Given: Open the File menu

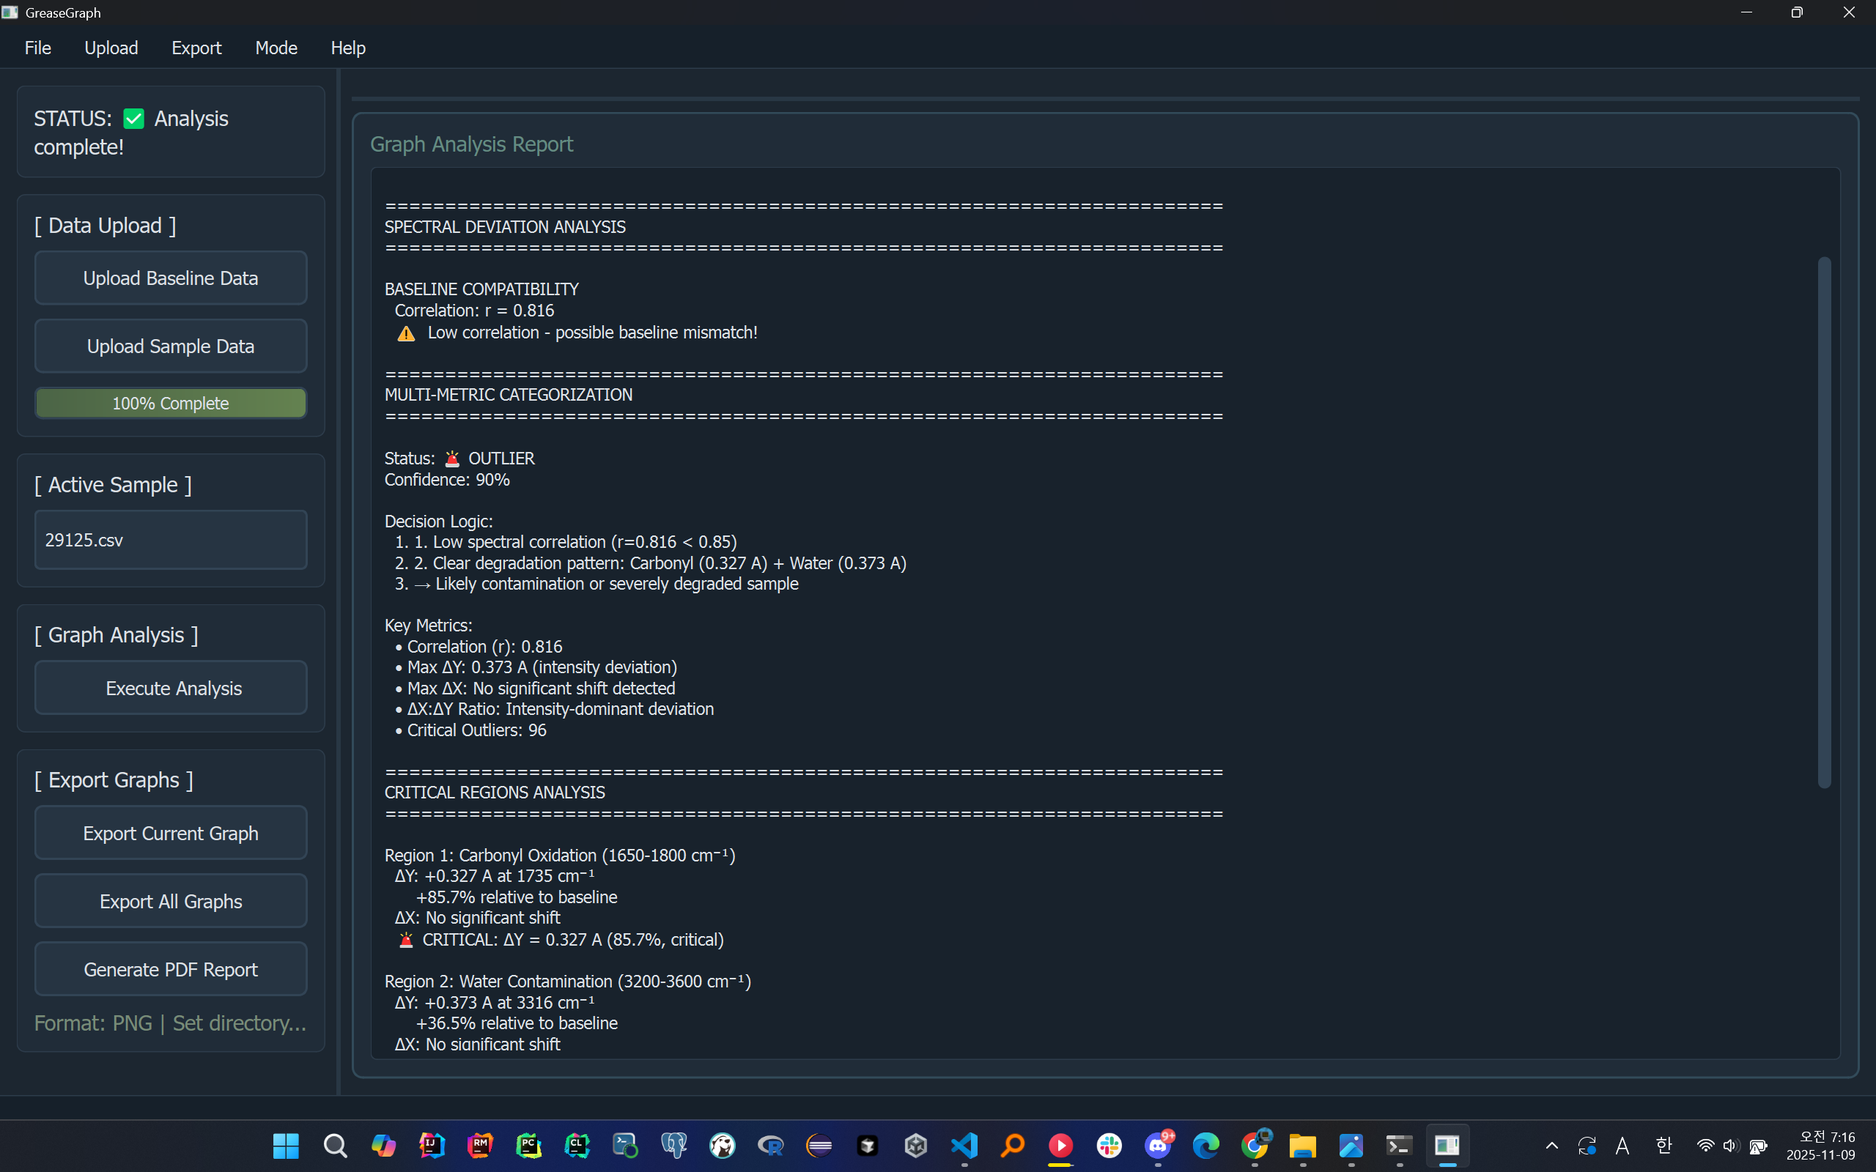Looking at the screenshot, I should click(x=37, y=48).
